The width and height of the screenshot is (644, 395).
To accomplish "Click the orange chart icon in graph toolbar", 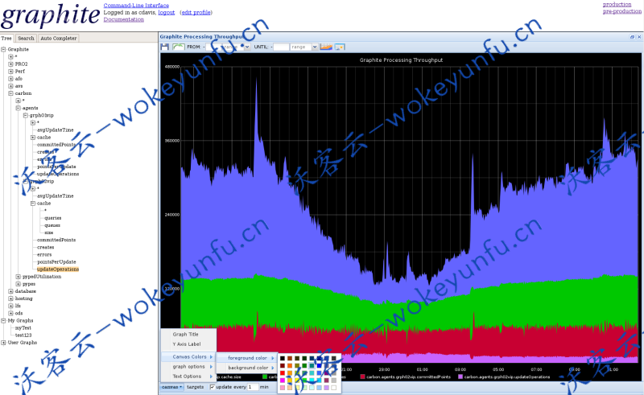I will pos(326,47).
